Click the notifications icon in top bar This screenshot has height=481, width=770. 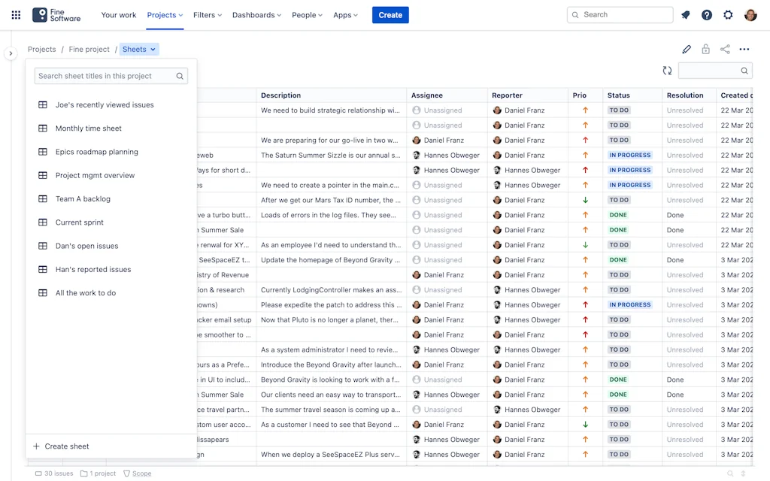tap(685, 15)
